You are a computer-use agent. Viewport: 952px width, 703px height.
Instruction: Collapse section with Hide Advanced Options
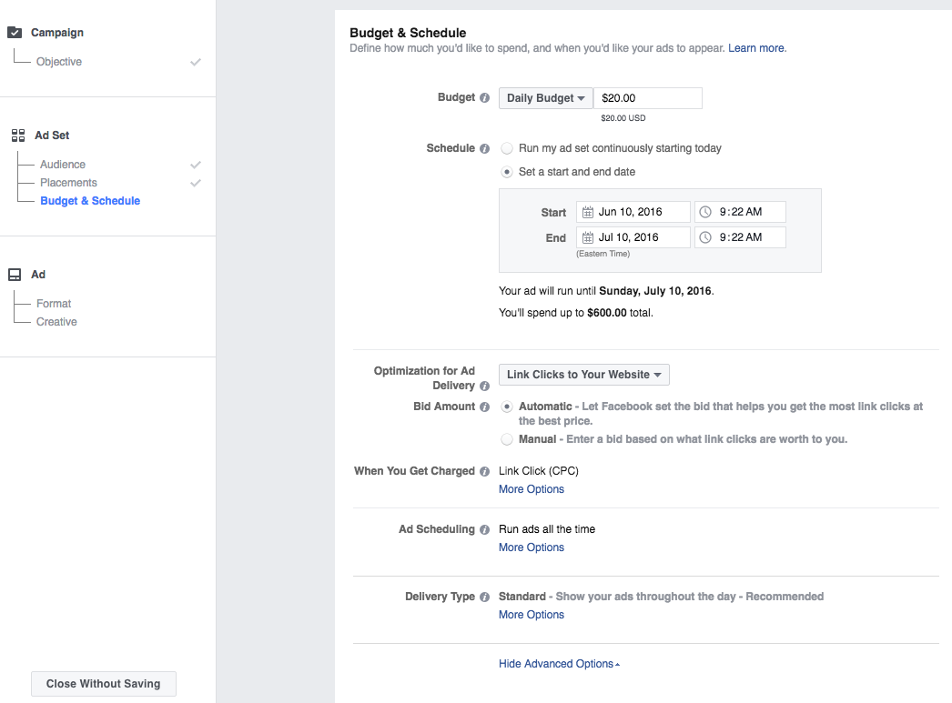(559, 664)
